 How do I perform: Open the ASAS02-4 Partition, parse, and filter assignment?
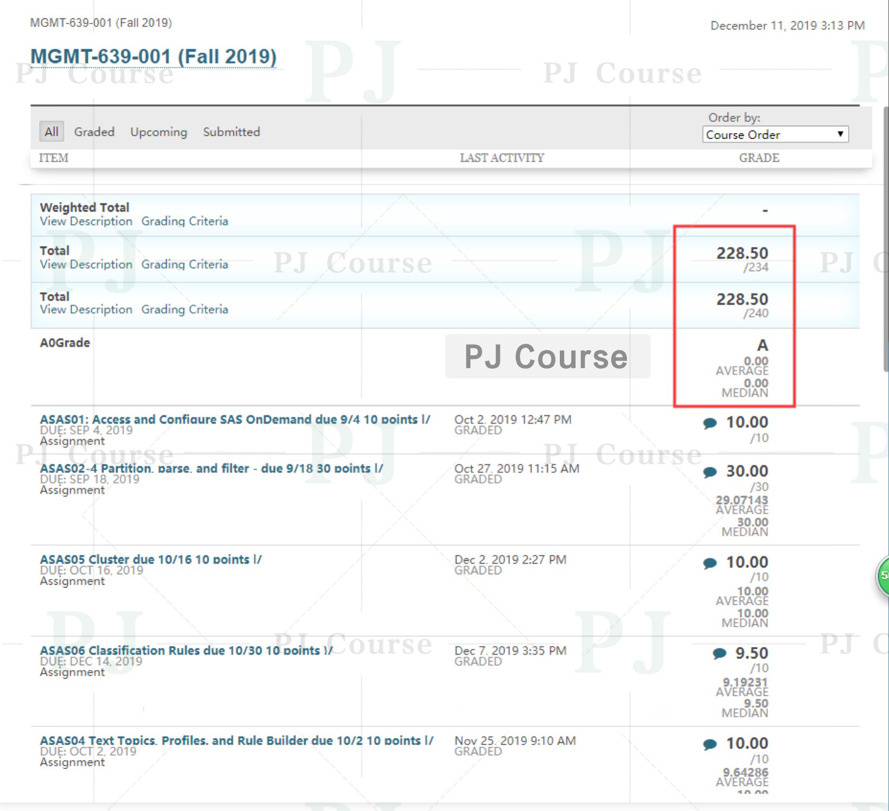[x=211, y=468]
